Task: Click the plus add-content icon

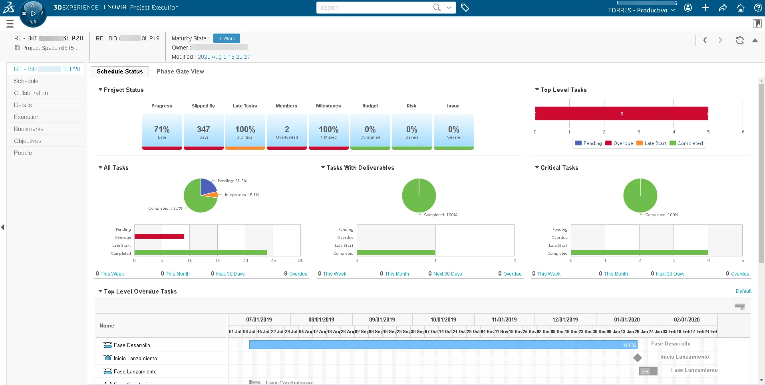Action: coord(705,8)
